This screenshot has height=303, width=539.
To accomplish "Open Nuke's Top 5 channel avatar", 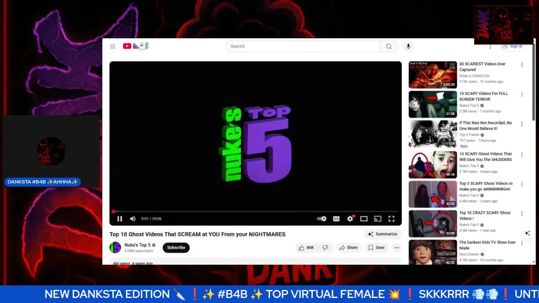I will click(115, 247).
